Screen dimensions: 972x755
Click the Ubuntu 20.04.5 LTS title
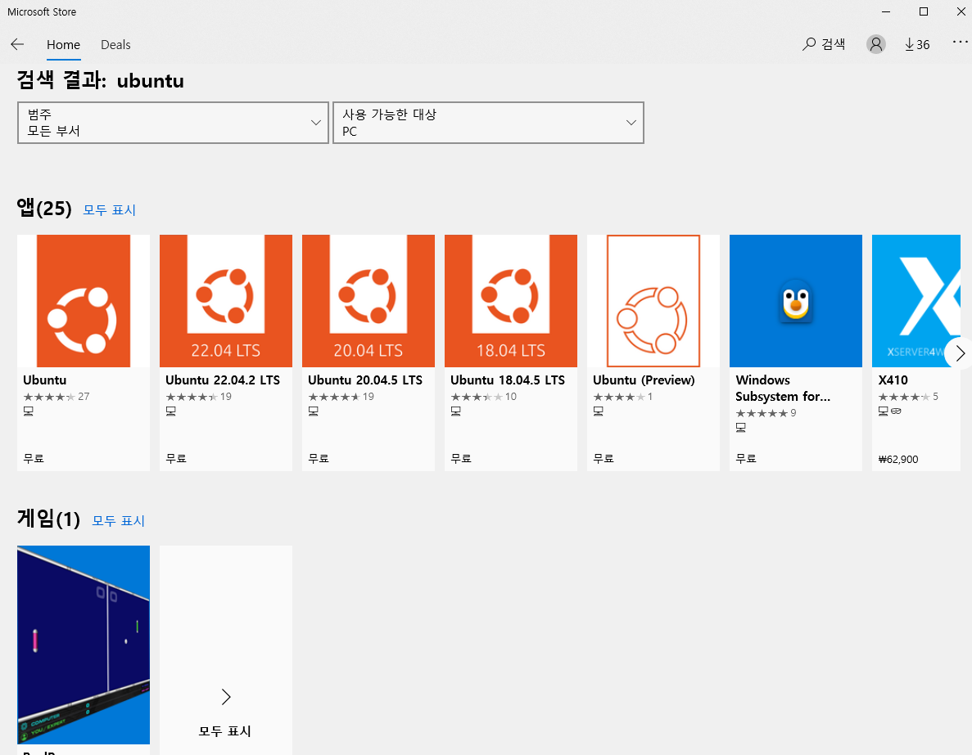[x=365, y=380]
